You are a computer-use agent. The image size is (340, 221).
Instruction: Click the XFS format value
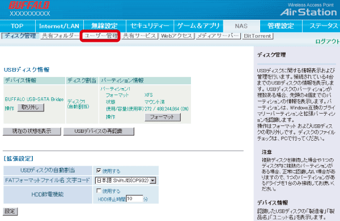pyautogui.click(x=148, y=95)
